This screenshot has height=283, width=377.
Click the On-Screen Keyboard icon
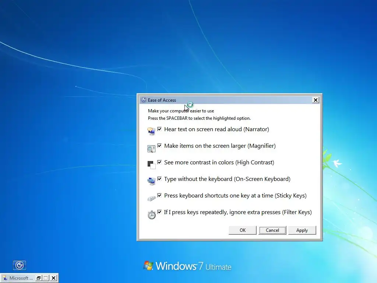[151, 181]
